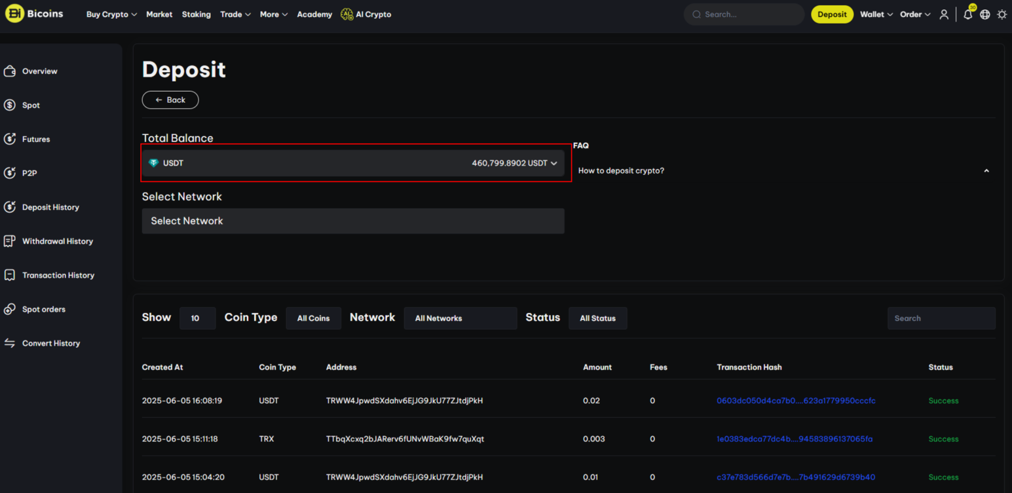
Task: Click the Futures icon in sidebar
Action: pyautogui.click(x=10, y=139)
